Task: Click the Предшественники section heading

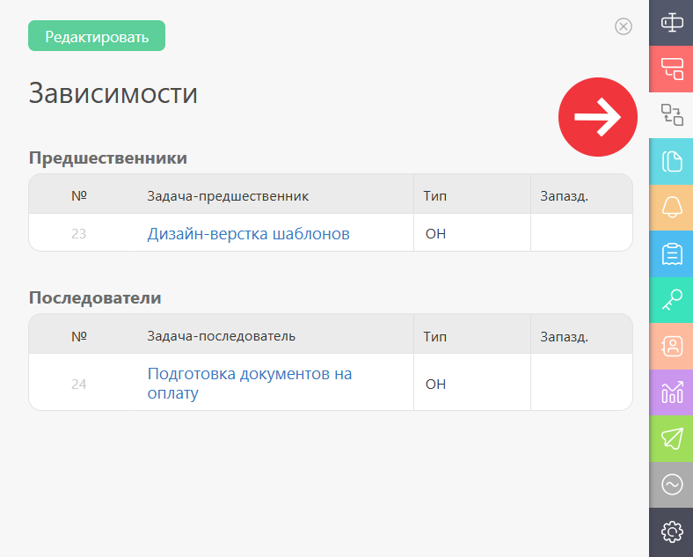Action: [x=108, y=158]
